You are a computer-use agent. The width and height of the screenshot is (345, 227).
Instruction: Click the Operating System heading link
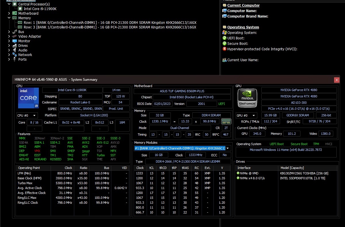[243, 27]
